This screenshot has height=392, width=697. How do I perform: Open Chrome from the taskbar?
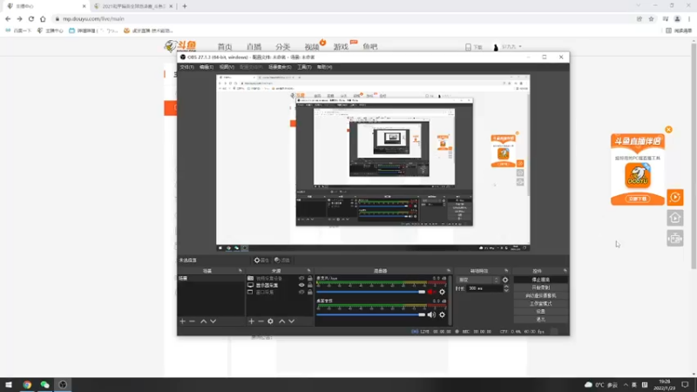tap(27, 384)
